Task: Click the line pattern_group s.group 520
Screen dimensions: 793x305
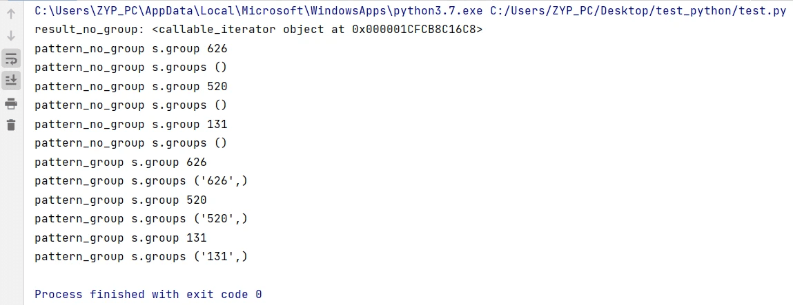Action: 121,200
